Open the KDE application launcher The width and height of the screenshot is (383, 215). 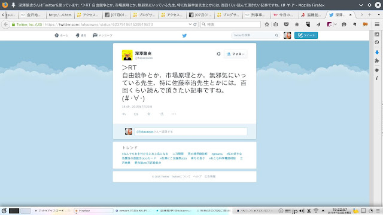pos(4,211)
